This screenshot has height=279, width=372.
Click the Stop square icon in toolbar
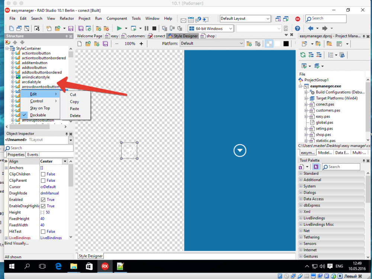point(154,29)
